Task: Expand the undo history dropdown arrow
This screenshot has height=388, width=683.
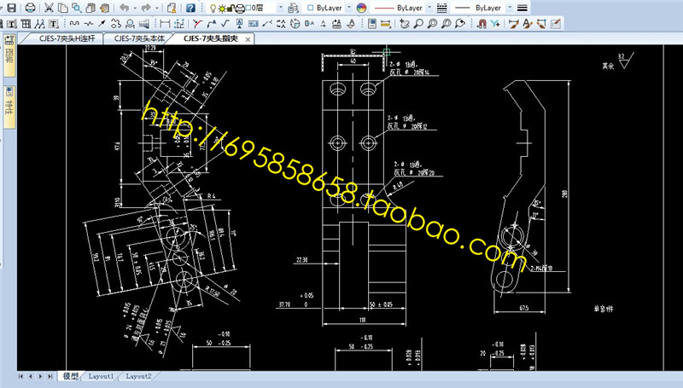Action: pos(135,8)
